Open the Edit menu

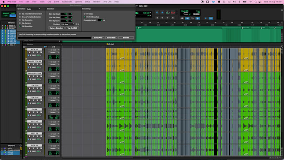tap(27, 2)
